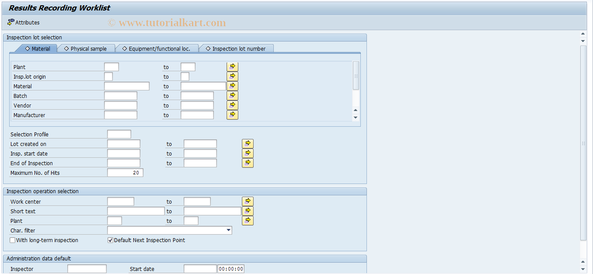
Task: Open multiple selection for Insp.lot origin
Action: click(x=232, y=76)
